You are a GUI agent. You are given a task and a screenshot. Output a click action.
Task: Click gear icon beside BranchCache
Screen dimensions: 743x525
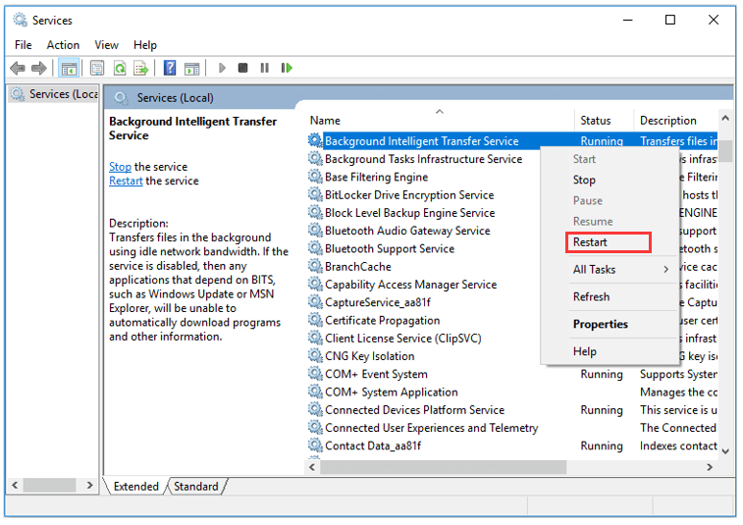click(315, 266)
